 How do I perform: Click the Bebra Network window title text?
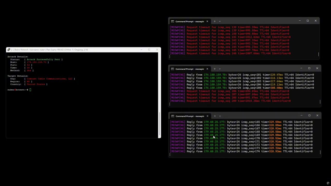[50, 50]
